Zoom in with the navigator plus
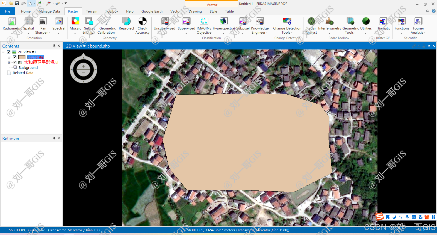437x235 pixels. (83, 66)
